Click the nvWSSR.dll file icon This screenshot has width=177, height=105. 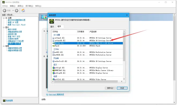pos(53,55)
